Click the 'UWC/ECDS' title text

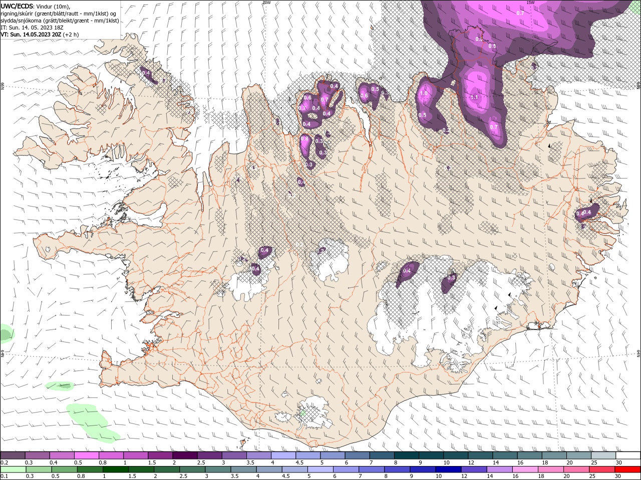pyautogui.click(x=17, y=6)
